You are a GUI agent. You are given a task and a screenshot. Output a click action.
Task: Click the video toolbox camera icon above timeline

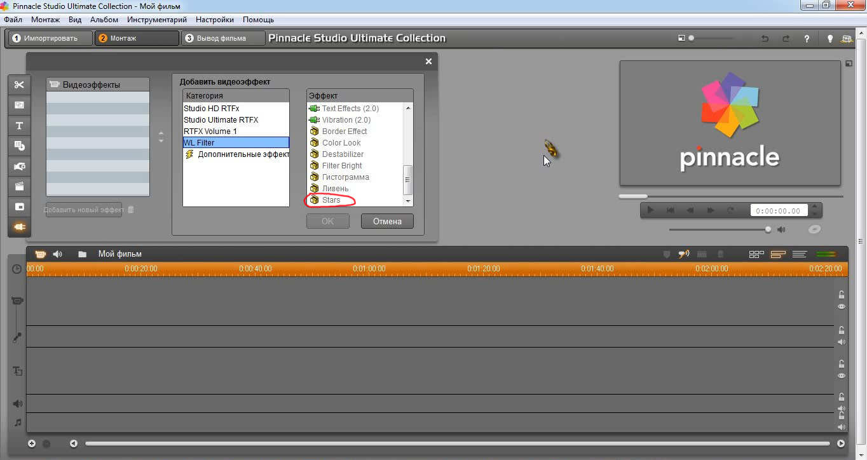coord(40,254)
